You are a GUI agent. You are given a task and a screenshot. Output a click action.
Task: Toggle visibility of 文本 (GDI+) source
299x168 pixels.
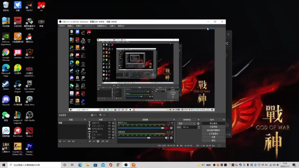coord(110,135)
